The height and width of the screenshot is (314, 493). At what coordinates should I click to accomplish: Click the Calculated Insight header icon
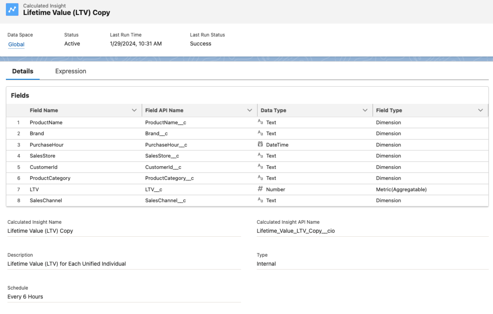(x=12, y=9)
